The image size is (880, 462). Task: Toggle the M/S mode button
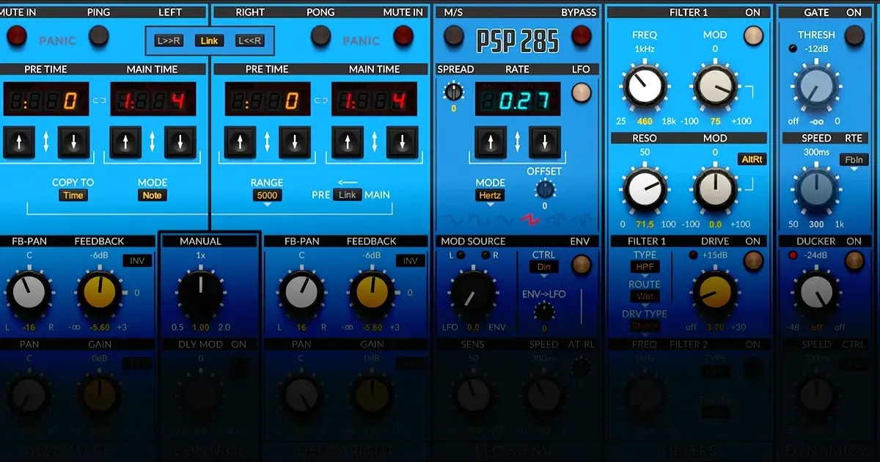click(x=453, y=35)
